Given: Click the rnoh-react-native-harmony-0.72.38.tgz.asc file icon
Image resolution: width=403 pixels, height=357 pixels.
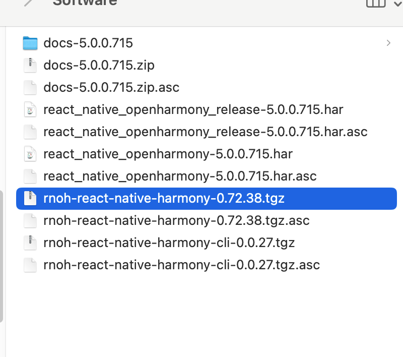Looking at the screenshot, I should pyautogui.click(x=30, y=220).
